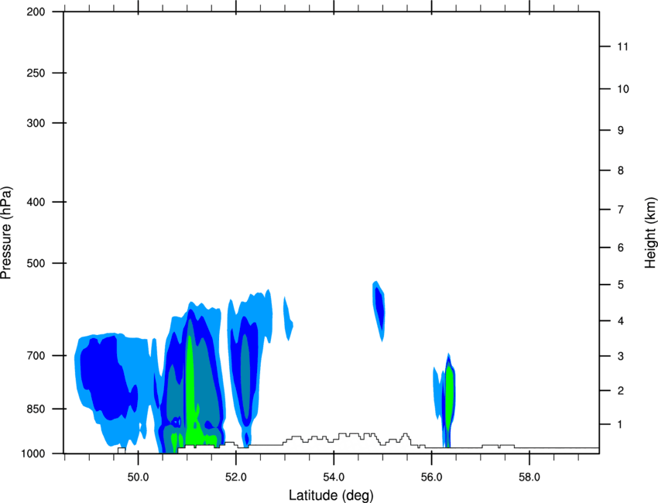
Task: Click the 850 pressure tick label
Action: coord(36,409)
